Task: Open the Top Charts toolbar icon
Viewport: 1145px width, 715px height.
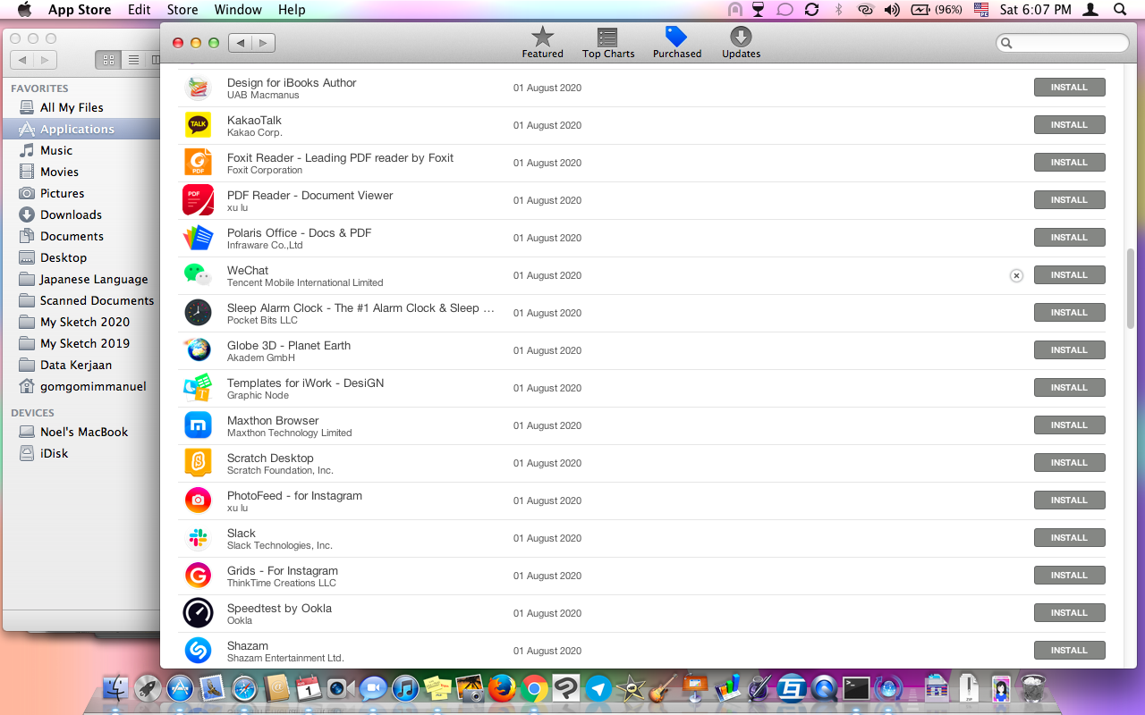Action: click(608, 37)
